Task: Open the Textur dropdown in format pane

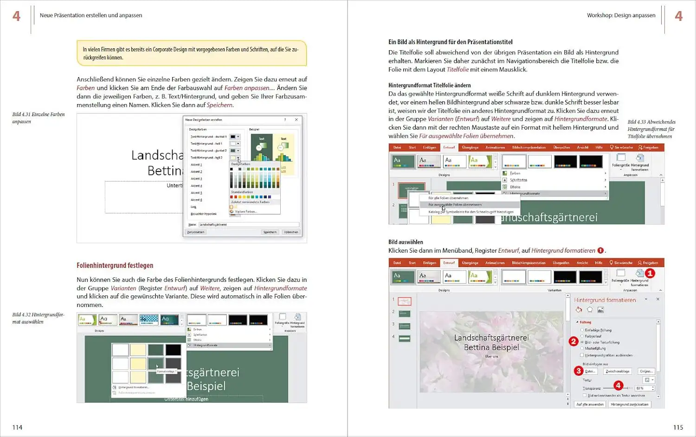Action: [649, 380]
